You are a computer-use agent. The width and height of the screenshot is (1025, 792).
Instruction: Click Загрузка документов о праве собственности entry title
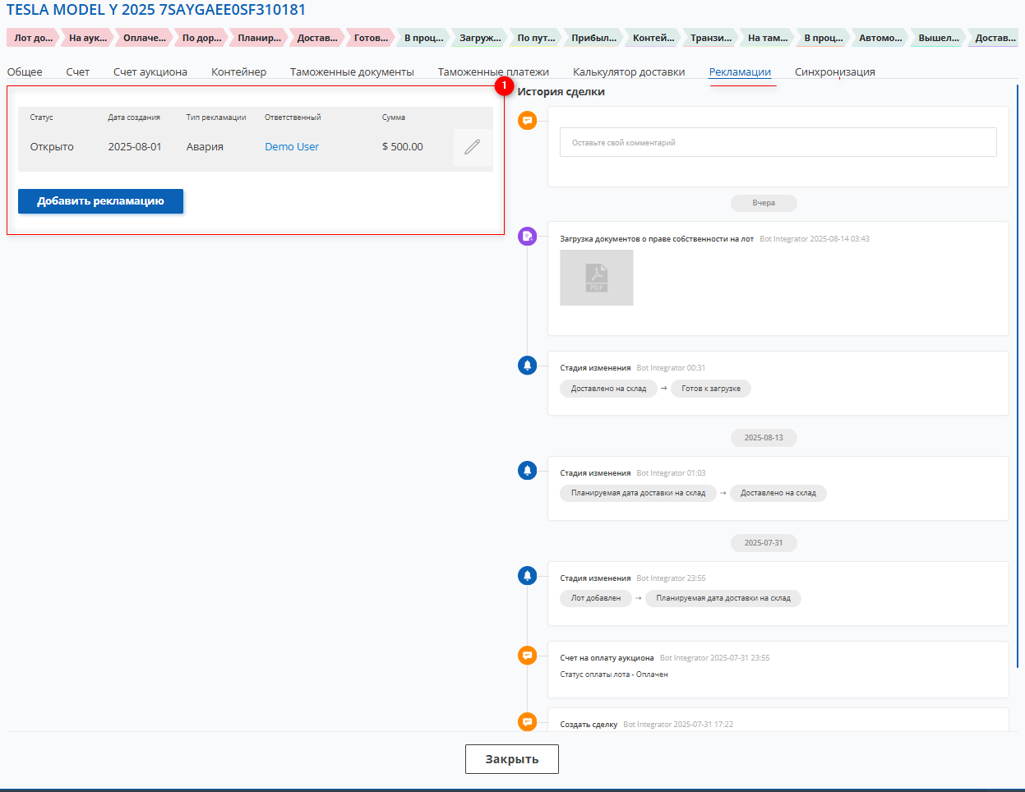(657, 239)
